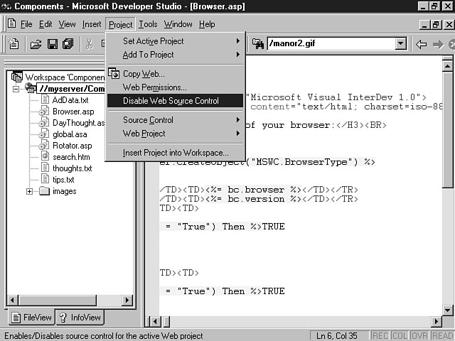This screenshot has width=455, height=341.
Task: Click the Copy Web menu icon
Action: point(114,73)
